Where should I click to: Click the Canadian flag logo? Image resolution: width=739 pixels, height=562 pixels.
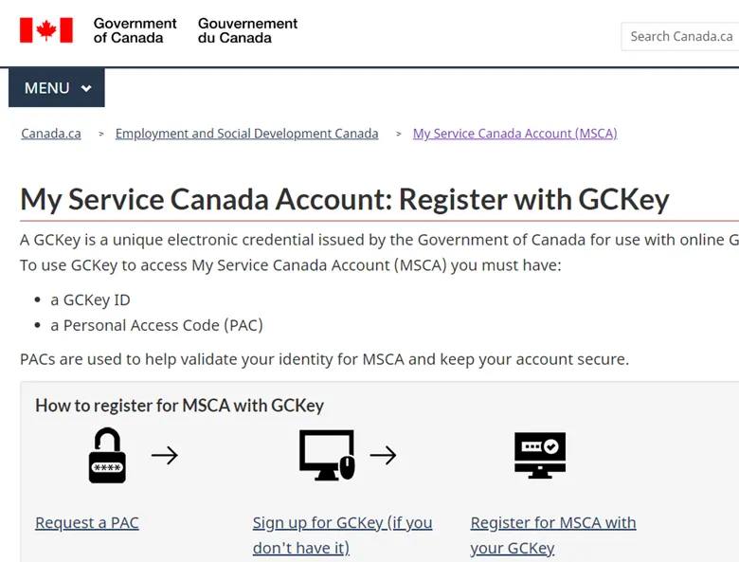tap(45, 30)
